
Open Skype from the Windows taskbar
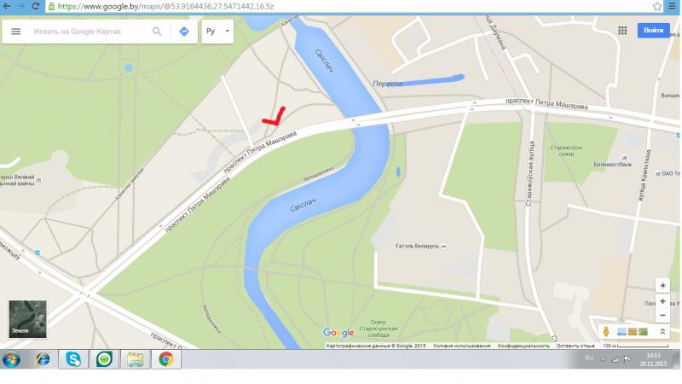pos(73,359)
